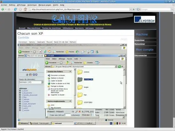Click views icon in extranet toolbar
Screen dimensions: 175x131
[97, 63]
